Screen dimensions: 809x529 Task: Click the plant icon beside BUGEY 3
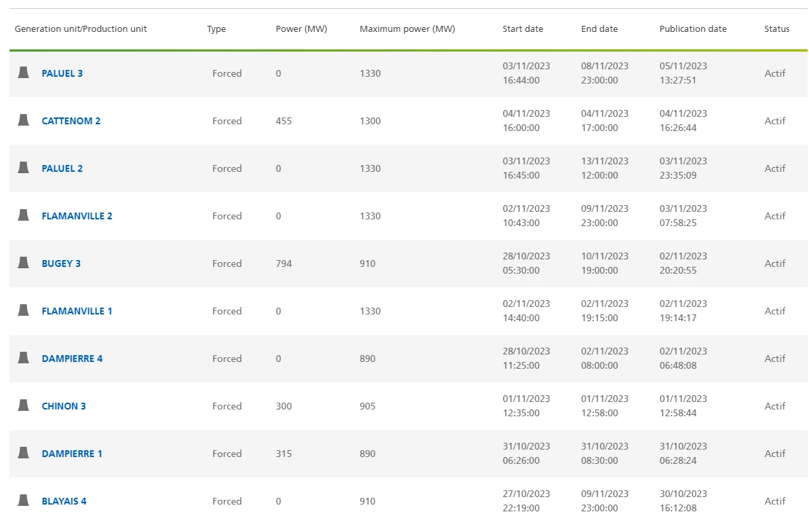pos(24,263)
